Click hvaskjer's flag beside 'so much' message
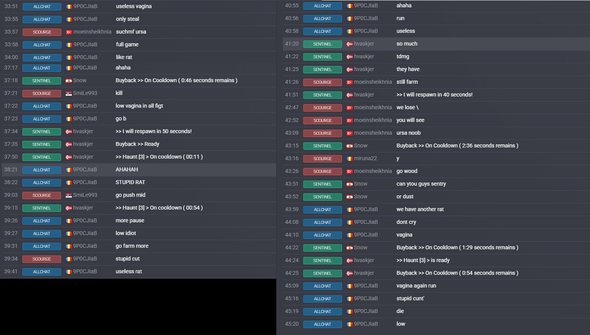 click(350, 44)
